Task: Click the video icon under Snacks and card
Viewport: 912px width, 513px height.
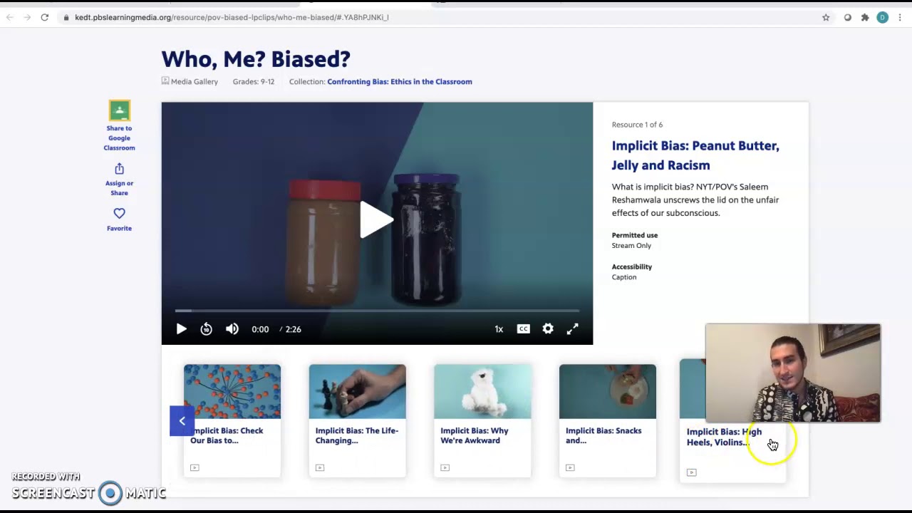Action: pos(570,467)
